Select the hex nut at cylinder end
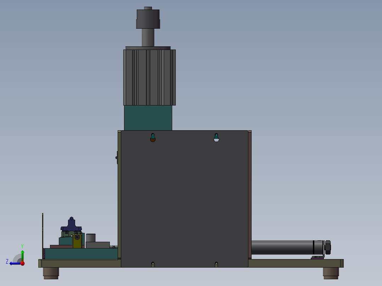The image size is (382, 286). 328,247
